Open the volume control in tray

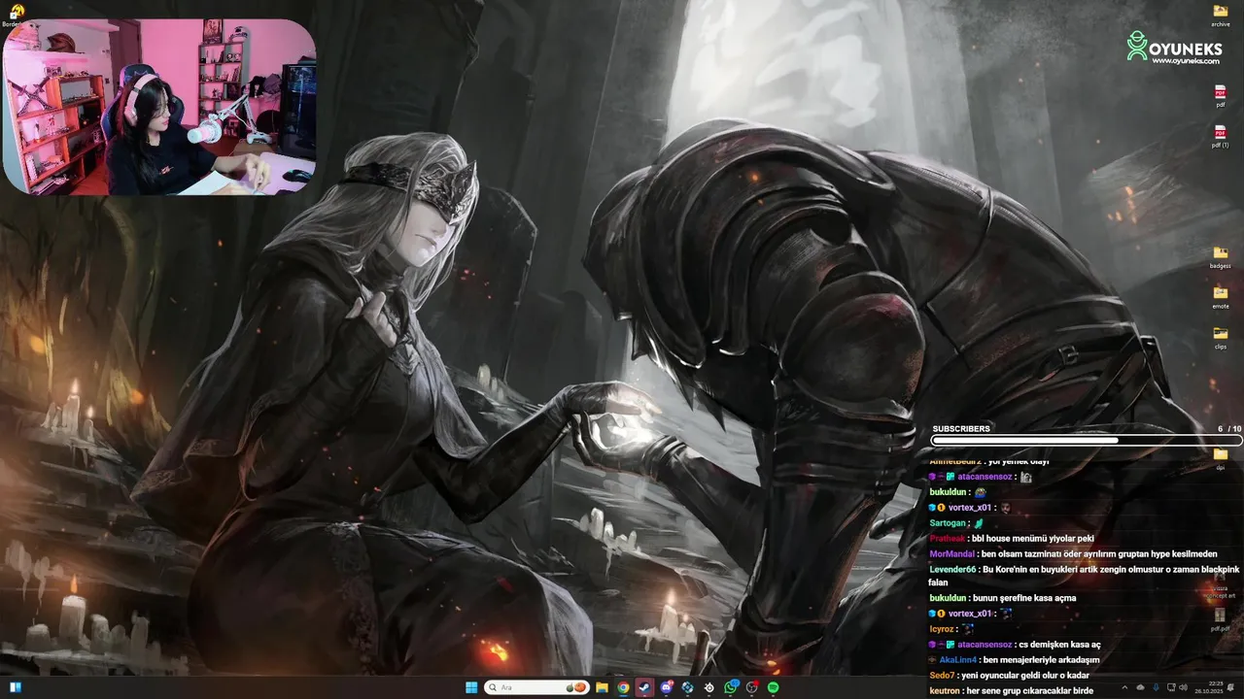(1183, 687)
